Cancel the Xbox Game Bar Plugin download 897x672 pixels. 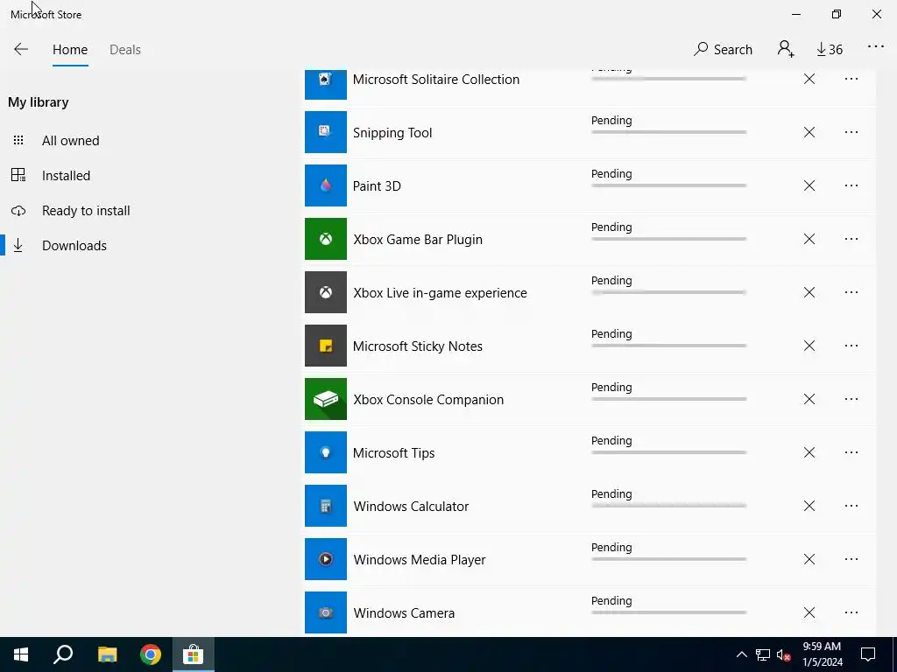click(x=809, y=239)
